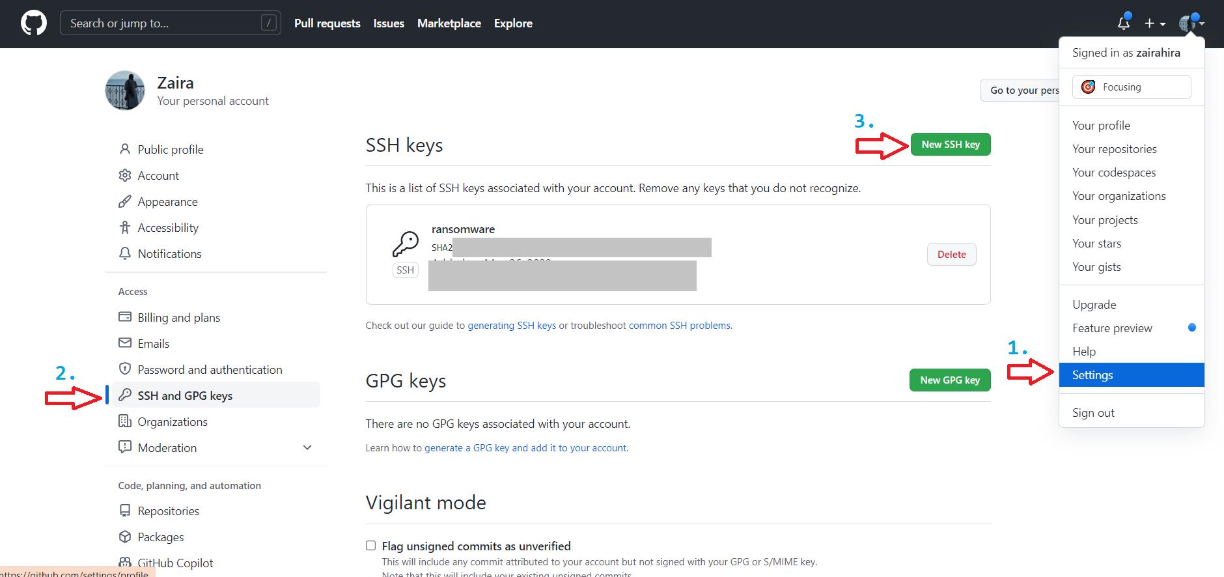Click the large key icon beside ransomware

pyautogui.click(x=406, y=244)
